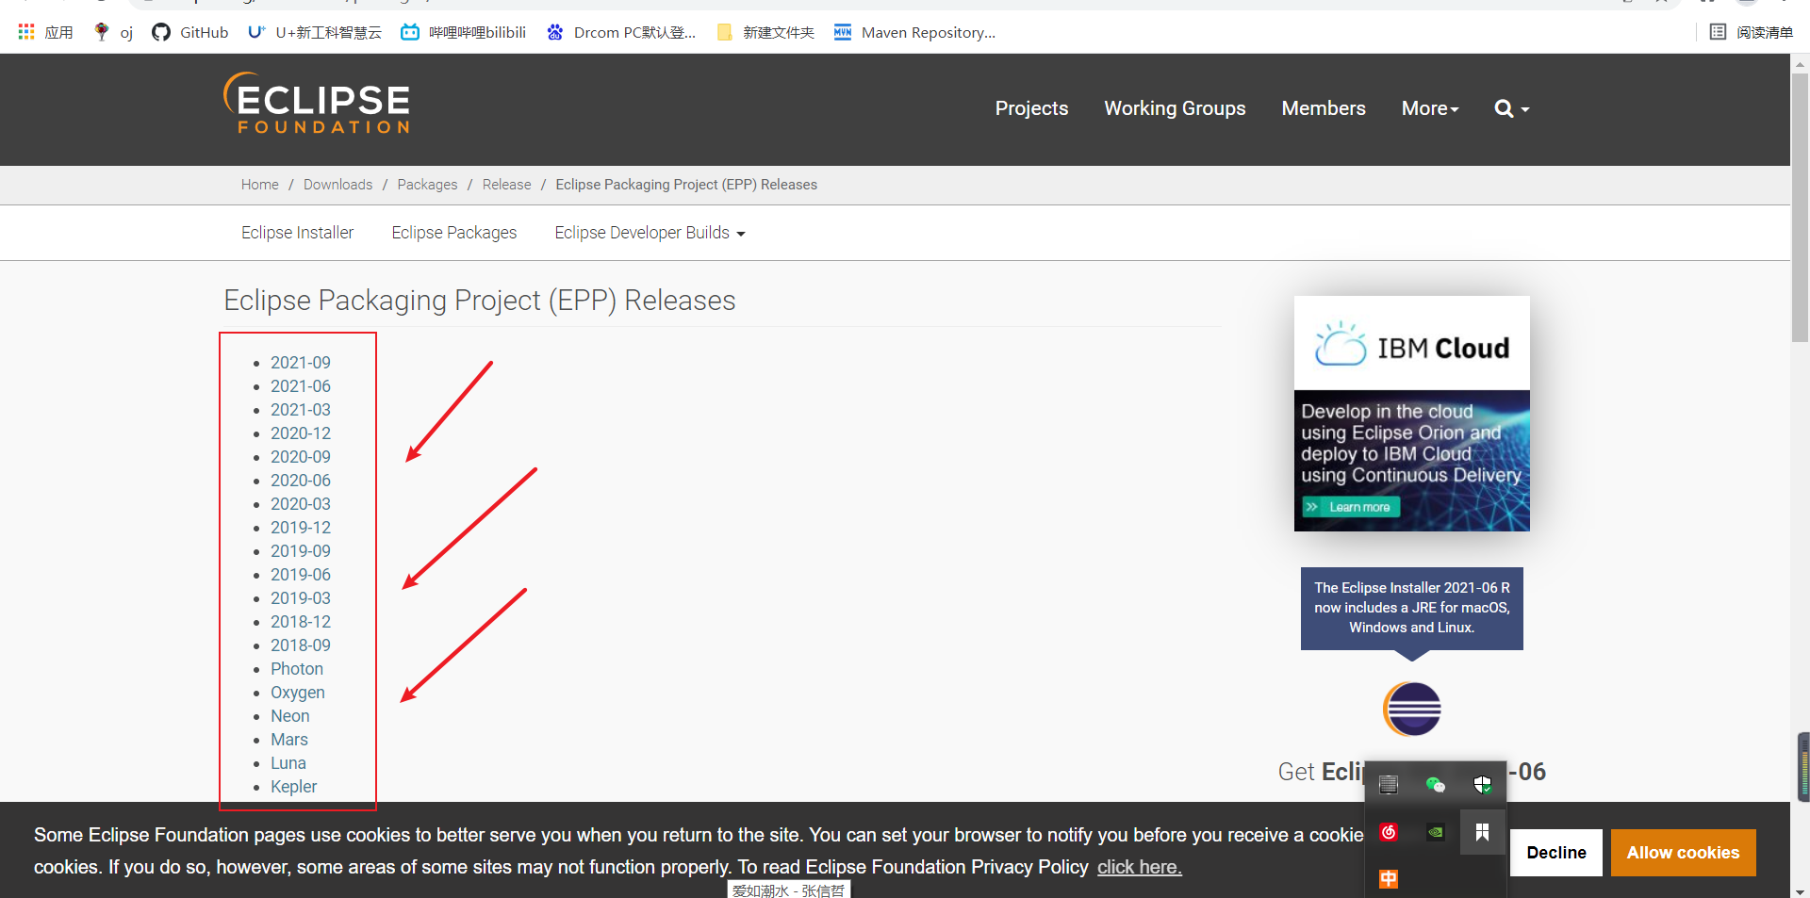This screenshot has height=898, width=1810.
Task: Open the Working Groups menu item
Action: (1175, 108)
